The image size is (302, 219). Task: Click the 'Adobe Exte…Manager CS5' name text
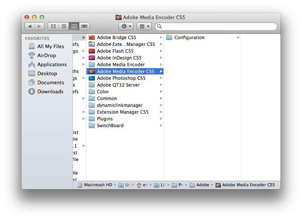(126, 44)
